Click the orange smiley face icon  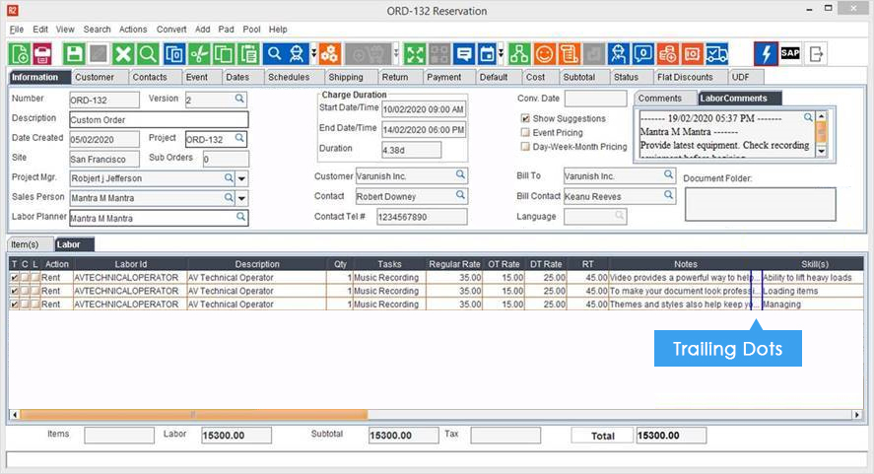pos(544,53)
